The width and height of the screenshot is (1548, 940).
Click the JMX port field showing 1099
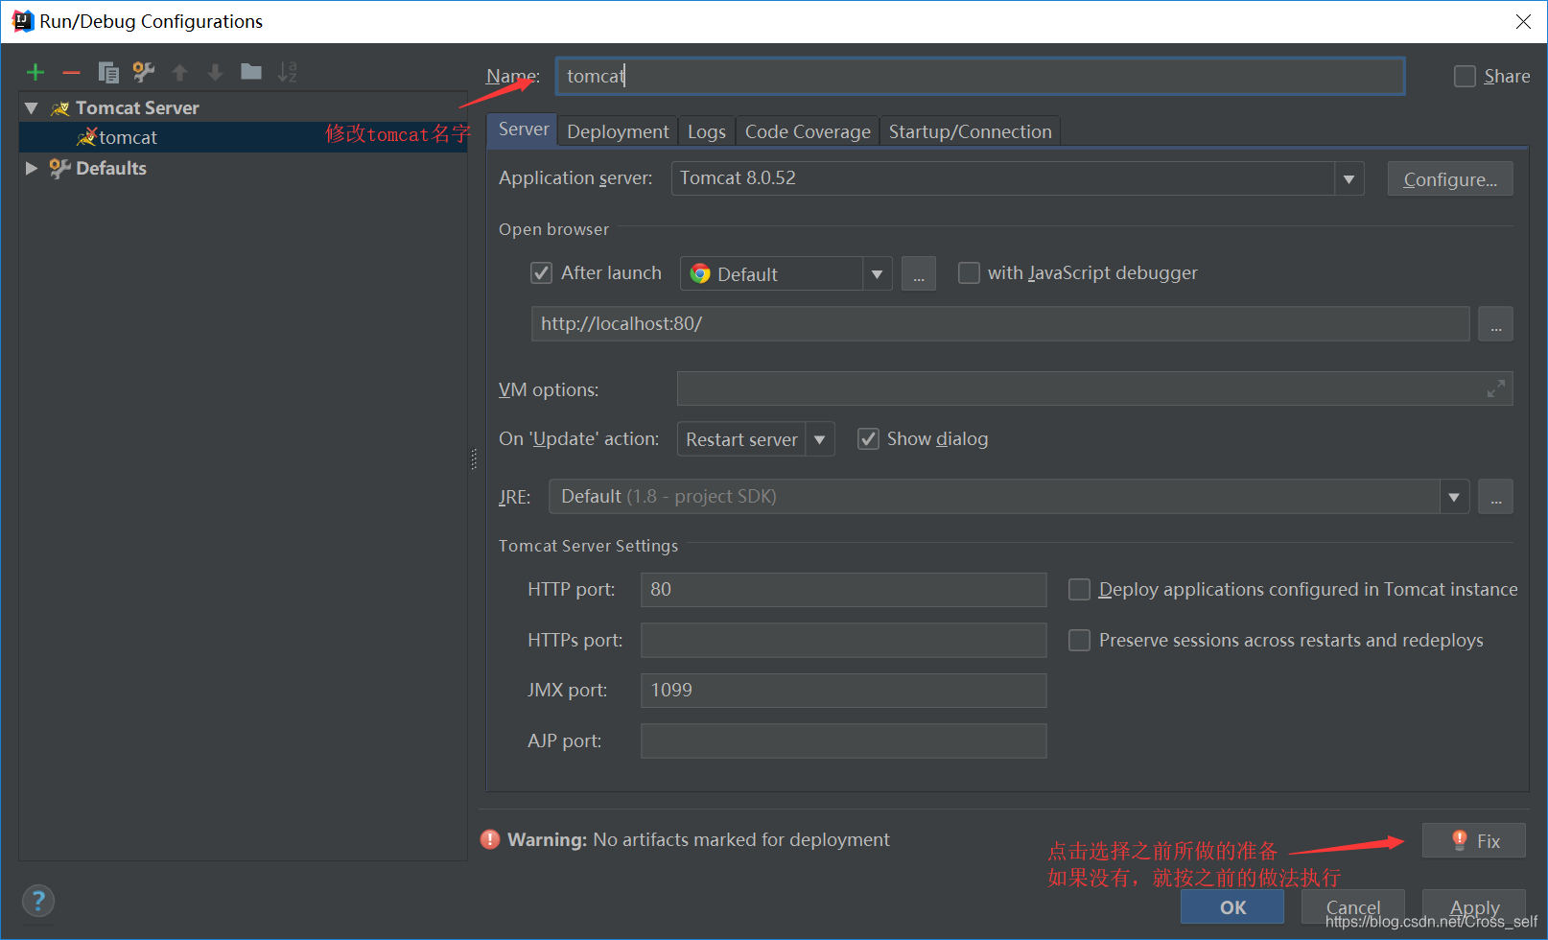coord(843,691)
